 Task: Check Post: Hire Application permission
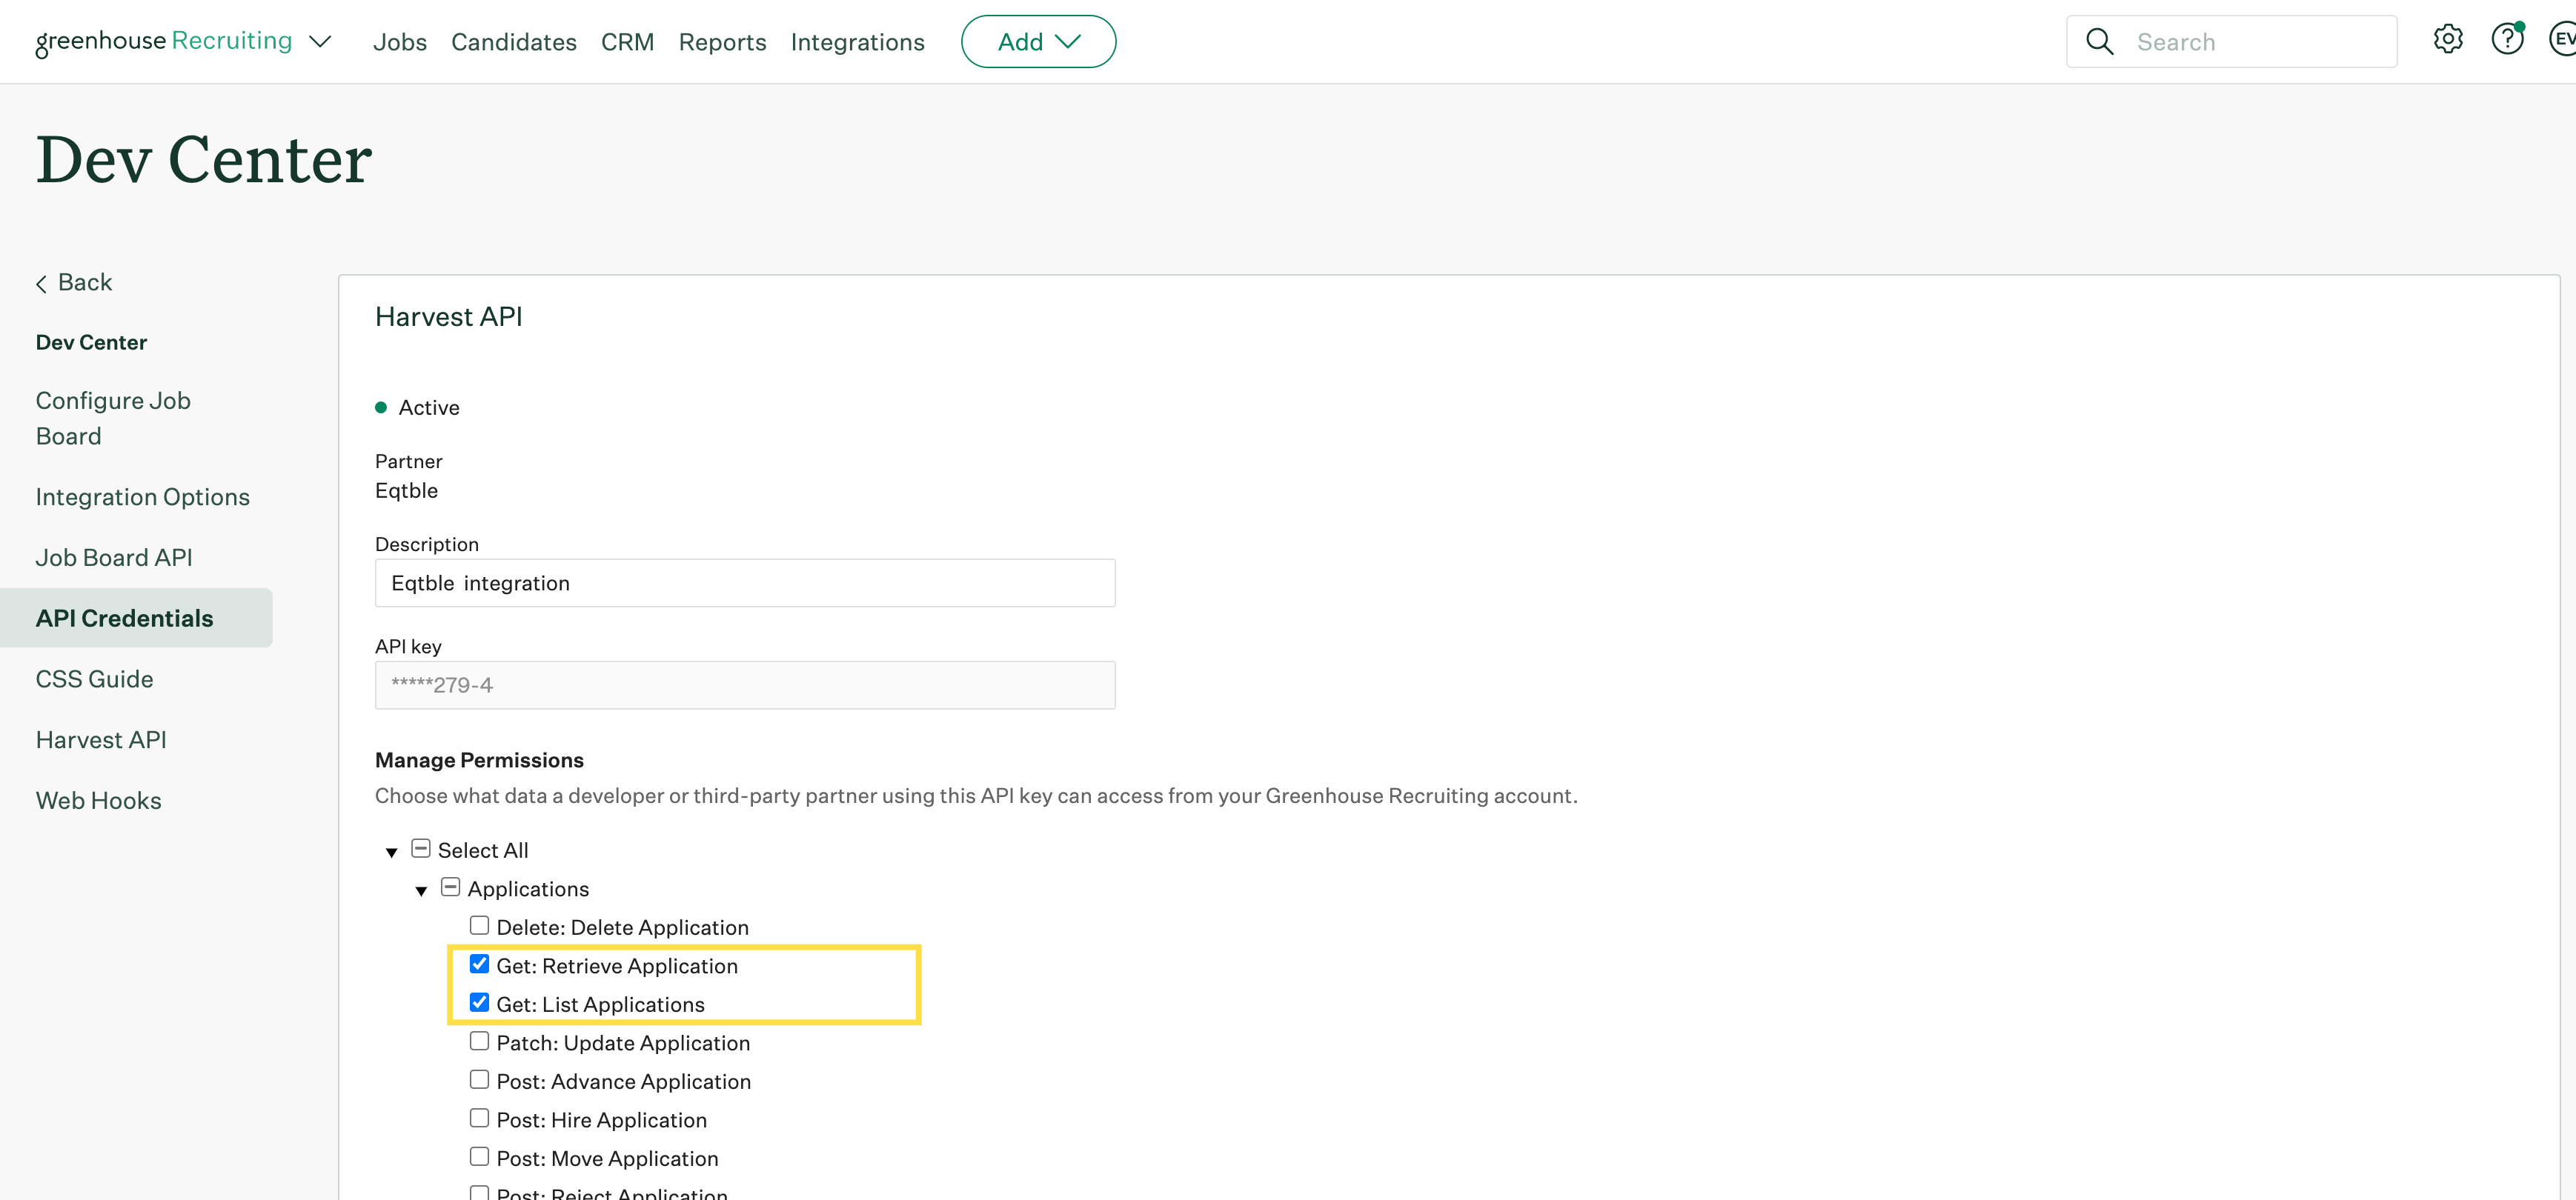click(x=480, y=1118)
